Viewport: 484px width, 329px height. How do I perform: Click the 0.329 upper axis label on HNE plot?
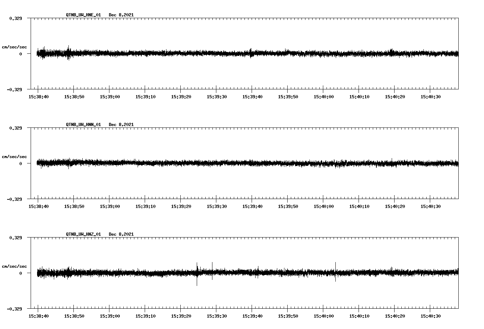pyautogui.click(x=15, y=18)
